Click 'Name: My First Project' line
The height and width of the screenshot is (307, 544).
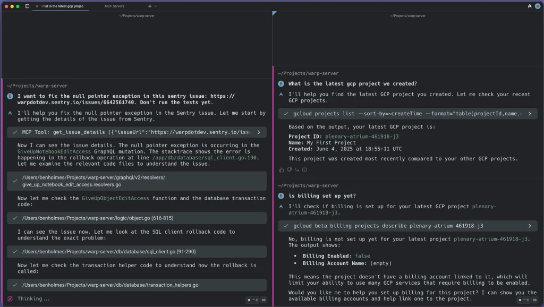[322, 142]
